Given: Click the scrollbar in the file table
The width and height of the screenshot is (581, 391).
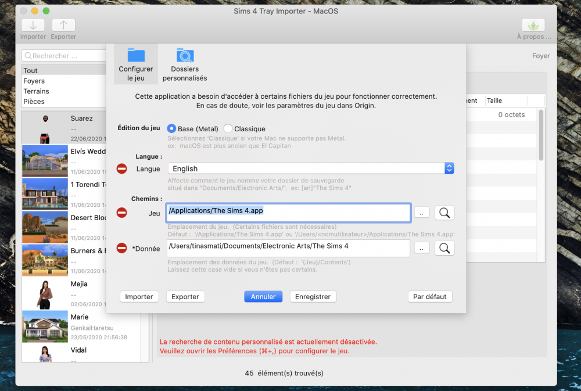Looking at the screenshot, I should click(x=541, y=135).
